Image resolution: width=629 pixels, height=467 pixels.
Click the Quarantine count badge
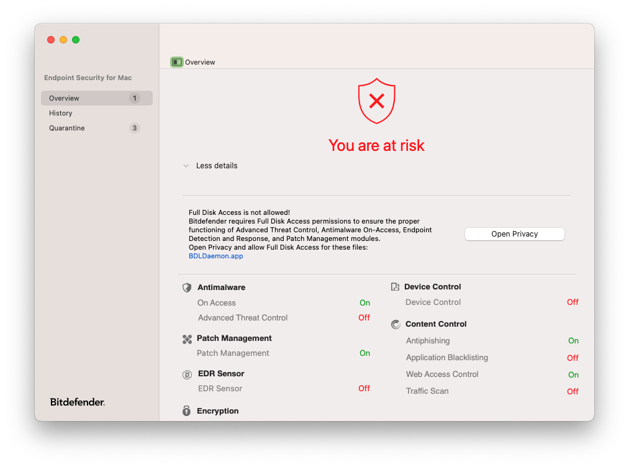[135, 128]
